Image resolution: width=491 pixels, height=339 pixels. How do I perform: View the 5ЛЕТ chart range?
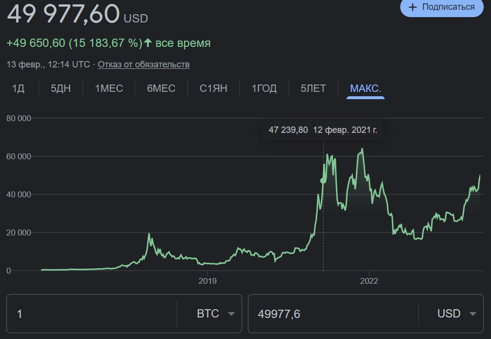[x=313, y=88]
